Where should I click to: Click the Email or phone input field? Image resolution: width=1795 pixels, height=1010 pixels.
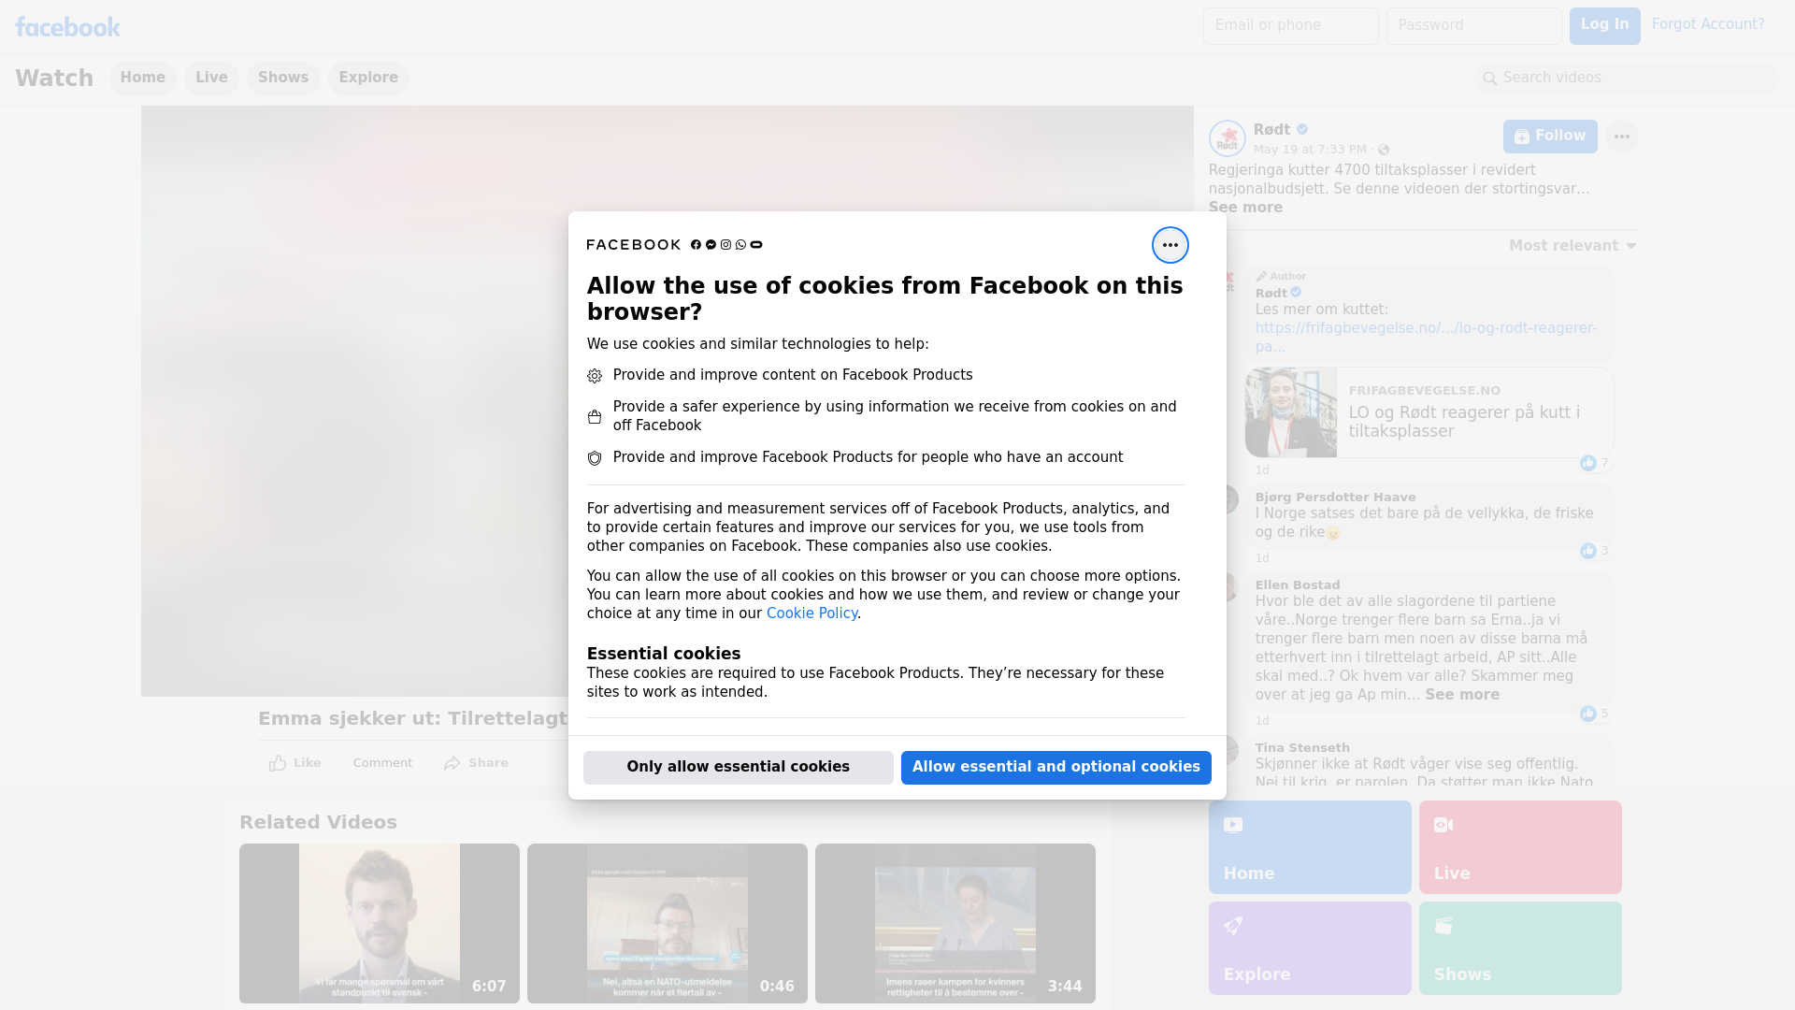tap(1290, 25)
